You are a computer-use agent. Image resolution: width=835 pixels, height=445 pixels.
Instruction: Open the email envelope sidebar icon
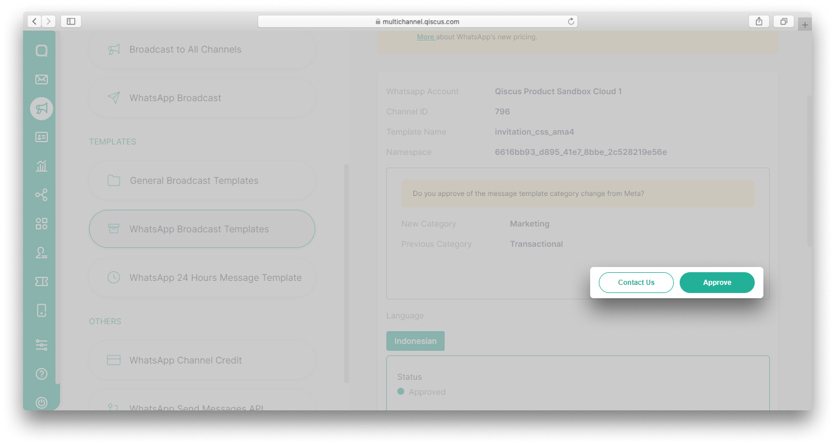[x=42, y=80]
